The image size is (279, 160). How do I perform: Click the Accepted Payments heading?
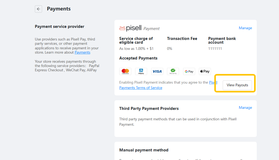click(138, 58)
